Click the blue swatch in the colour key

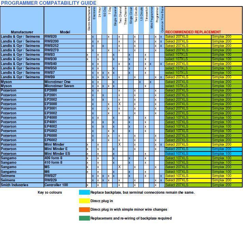(x=84, y=192)
